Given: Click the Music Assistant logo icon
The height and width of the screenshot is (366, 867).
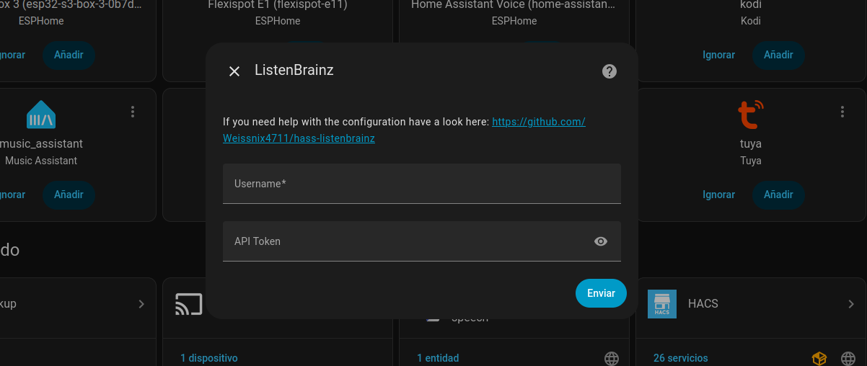Looking at the screenshot, I should click(41, 115).
